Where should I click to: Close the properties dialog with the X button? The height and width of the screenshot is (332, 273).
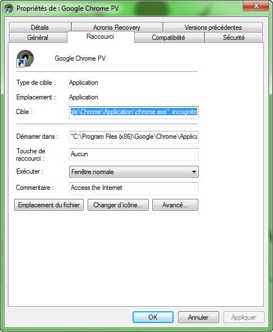click(256, 6)
